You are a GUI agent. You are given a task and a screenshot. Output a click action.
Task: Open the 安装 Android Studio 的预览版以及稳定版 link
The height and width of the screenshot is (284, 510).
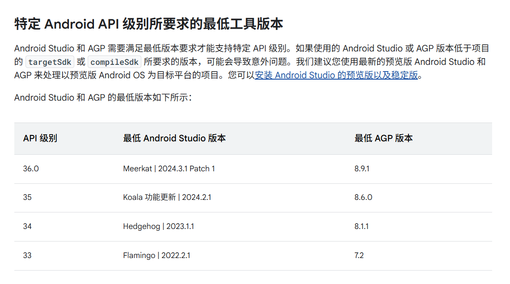(336, 75)
